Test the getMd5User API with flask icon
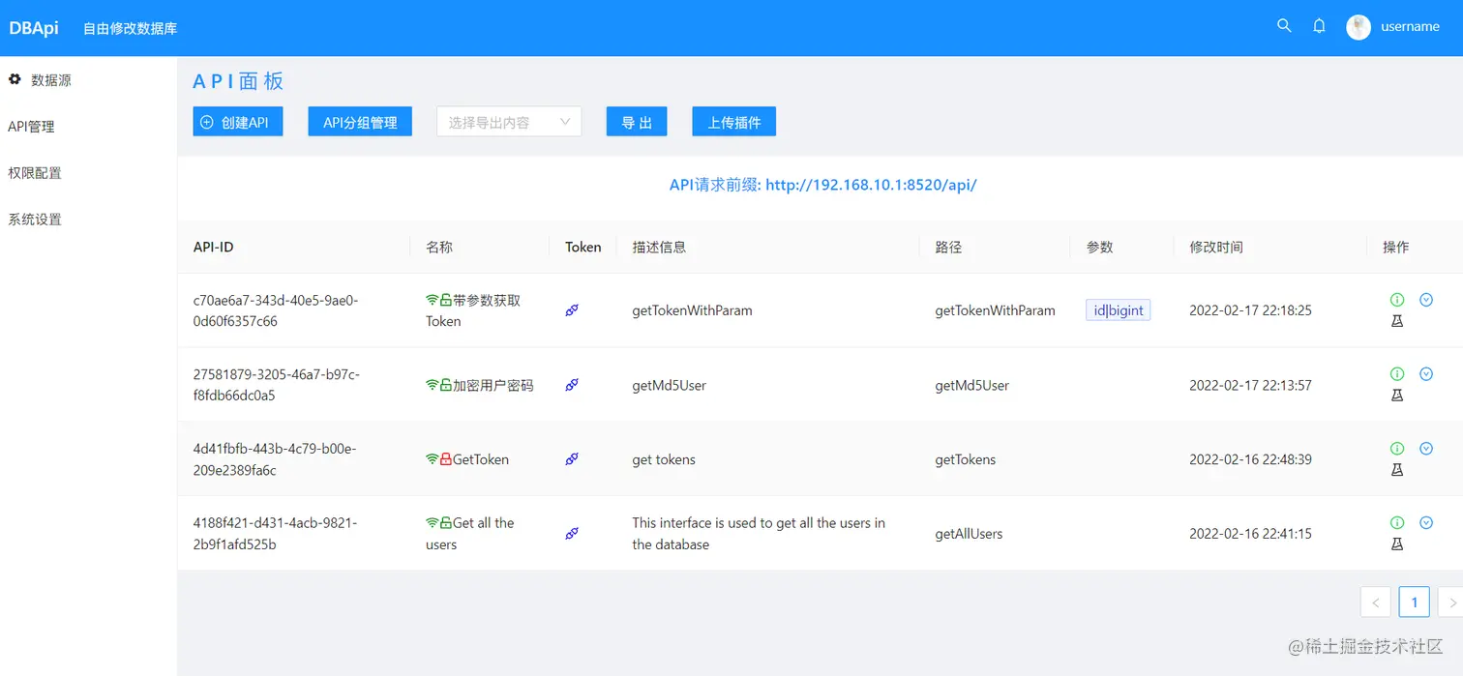Image resolution: width=1463 pixels, height=676 pixels. point(1396,396)
